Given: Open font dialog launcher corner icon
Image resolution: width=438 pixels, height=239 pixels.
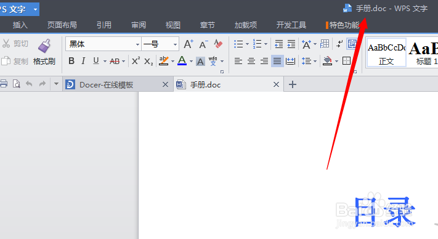Looking at the screenshot, I should (x=222, y=72).
